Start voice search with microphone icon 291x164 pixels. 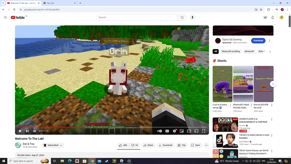pos(192,17)
